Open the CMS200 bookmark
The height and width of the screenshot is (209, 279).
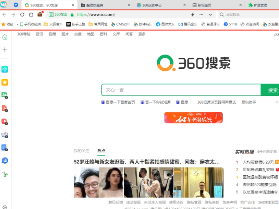tap(120, 24)
